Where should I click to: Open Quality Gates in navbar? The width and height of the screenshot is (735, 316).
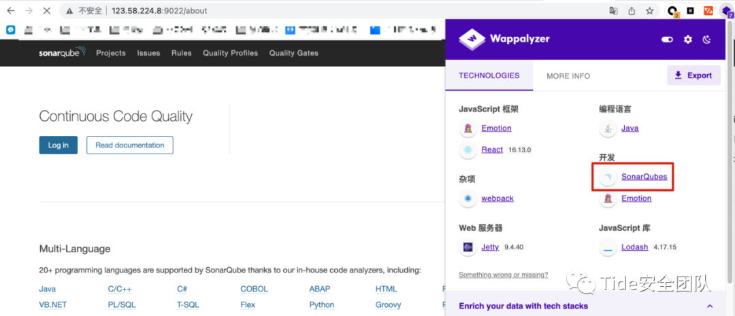coord(293,53)
